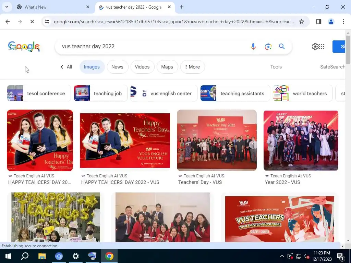
Task: Open VUS Teachers Trusted Connectors image
Action: coord(280,219)
